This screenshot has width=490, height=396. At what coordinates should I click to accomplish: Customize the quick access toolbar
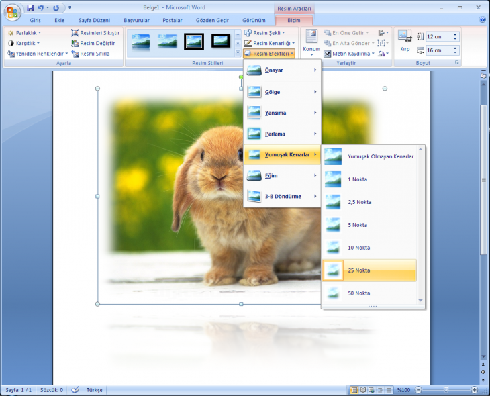coord(70,8)
